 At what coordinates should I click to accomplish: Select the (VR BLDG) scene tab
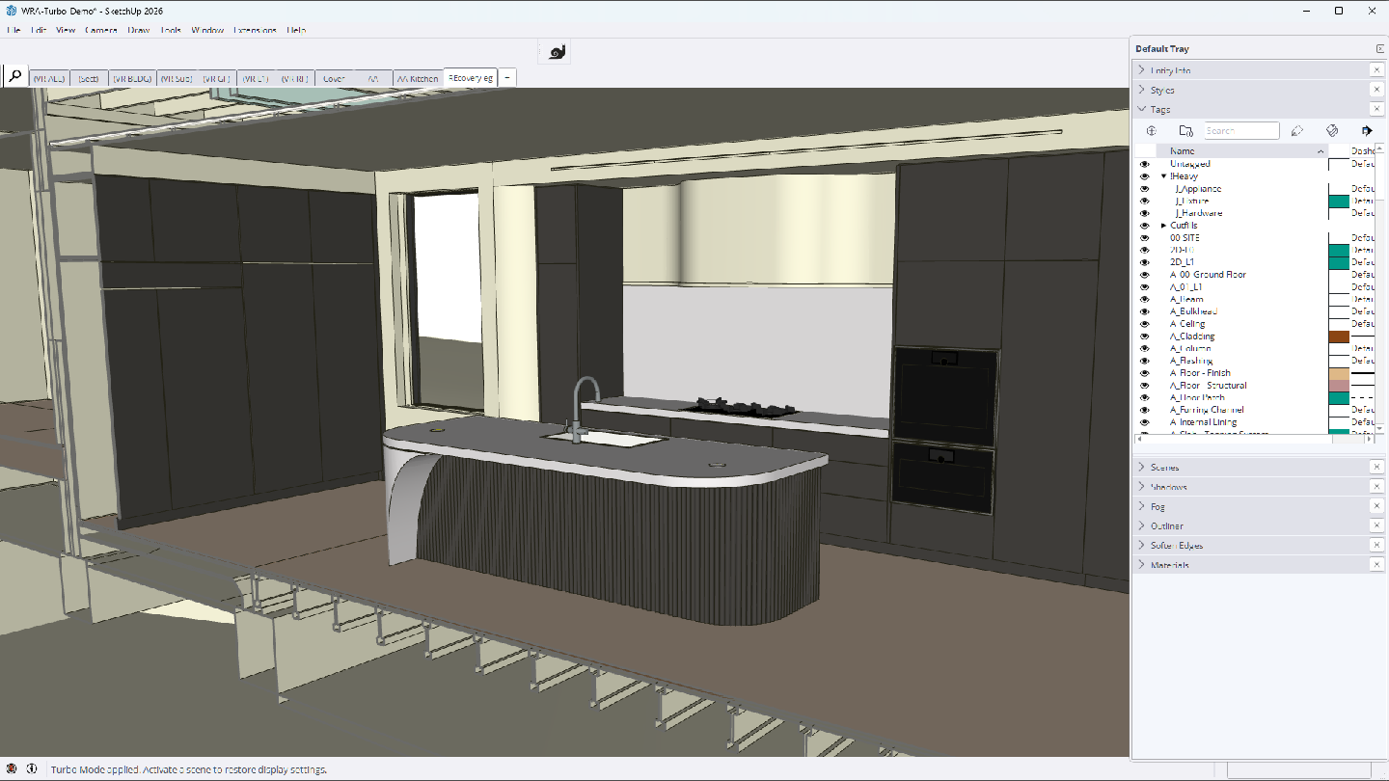coord(131,78)
